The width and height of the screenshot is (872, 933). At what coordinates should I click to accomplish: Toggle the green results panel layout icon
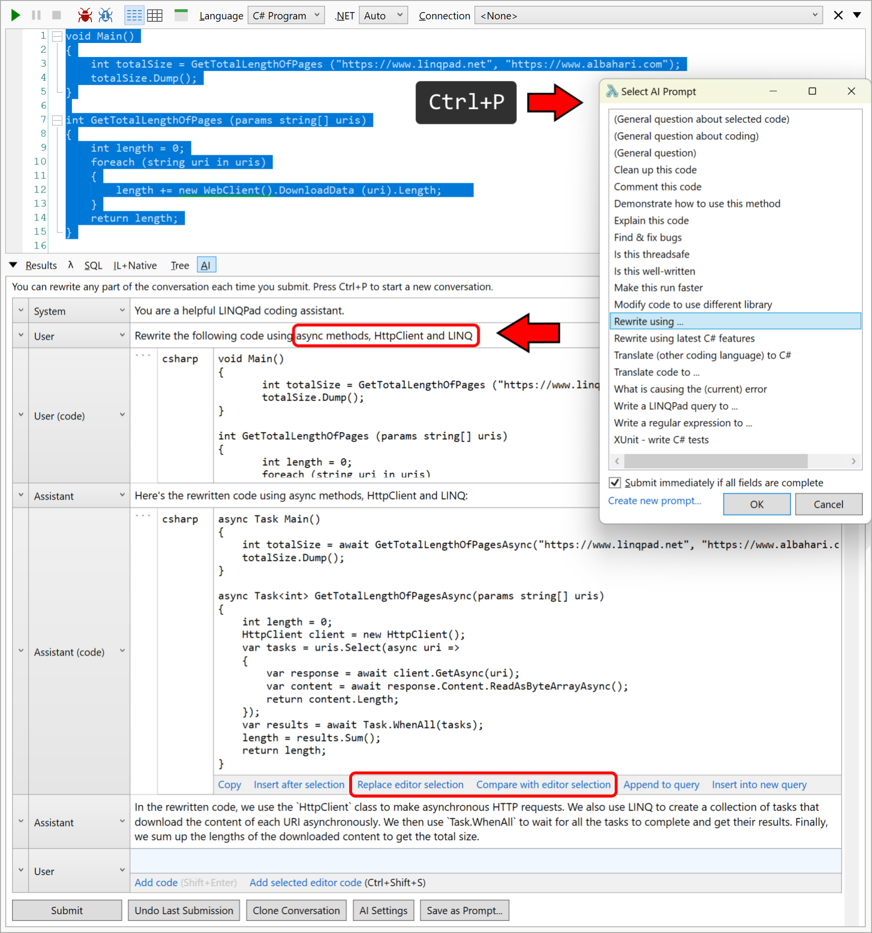pos(181,15)
